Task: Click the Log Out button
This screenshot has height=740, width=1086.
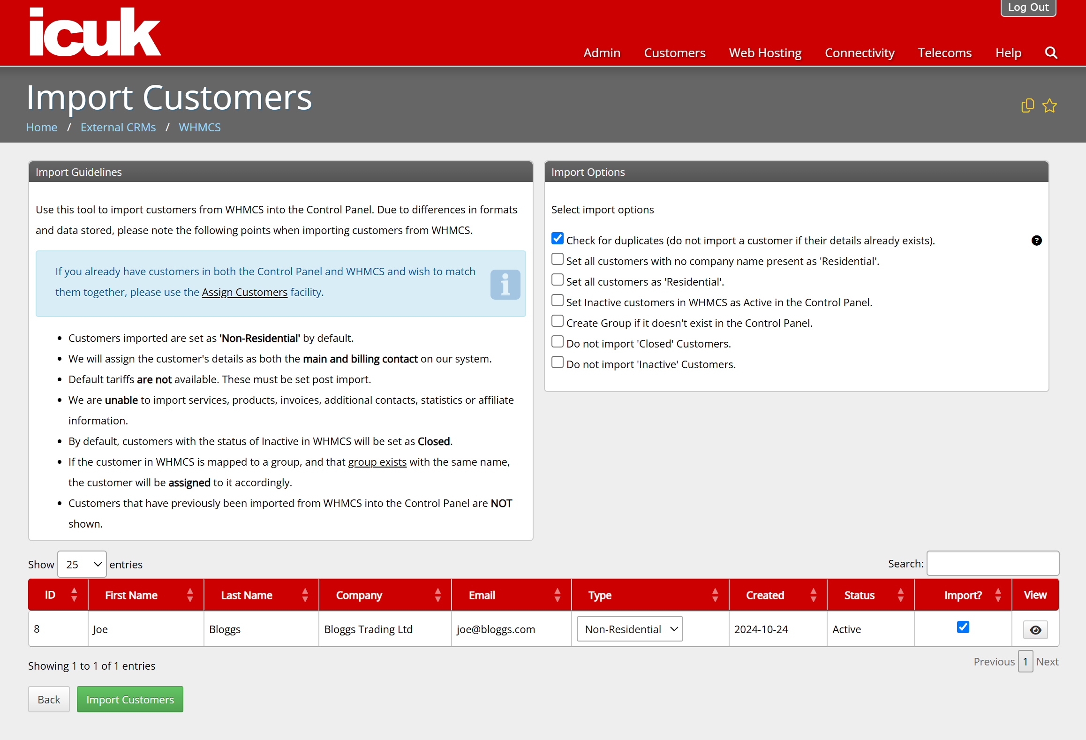Action: 1028,8
